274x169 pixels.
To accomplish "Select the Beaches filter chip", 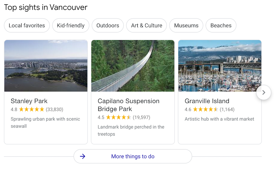I will 221,25.
